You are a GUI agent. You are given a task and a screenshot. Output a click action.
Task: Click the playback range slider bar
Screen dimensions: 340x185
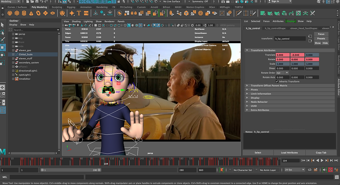pos(71,170)
